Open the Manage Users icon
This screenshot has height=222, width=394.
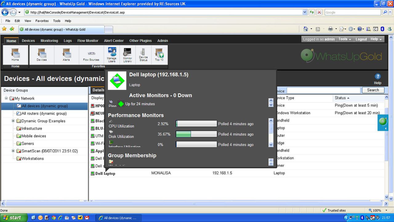pyautogui.click(x=112, y=55)
